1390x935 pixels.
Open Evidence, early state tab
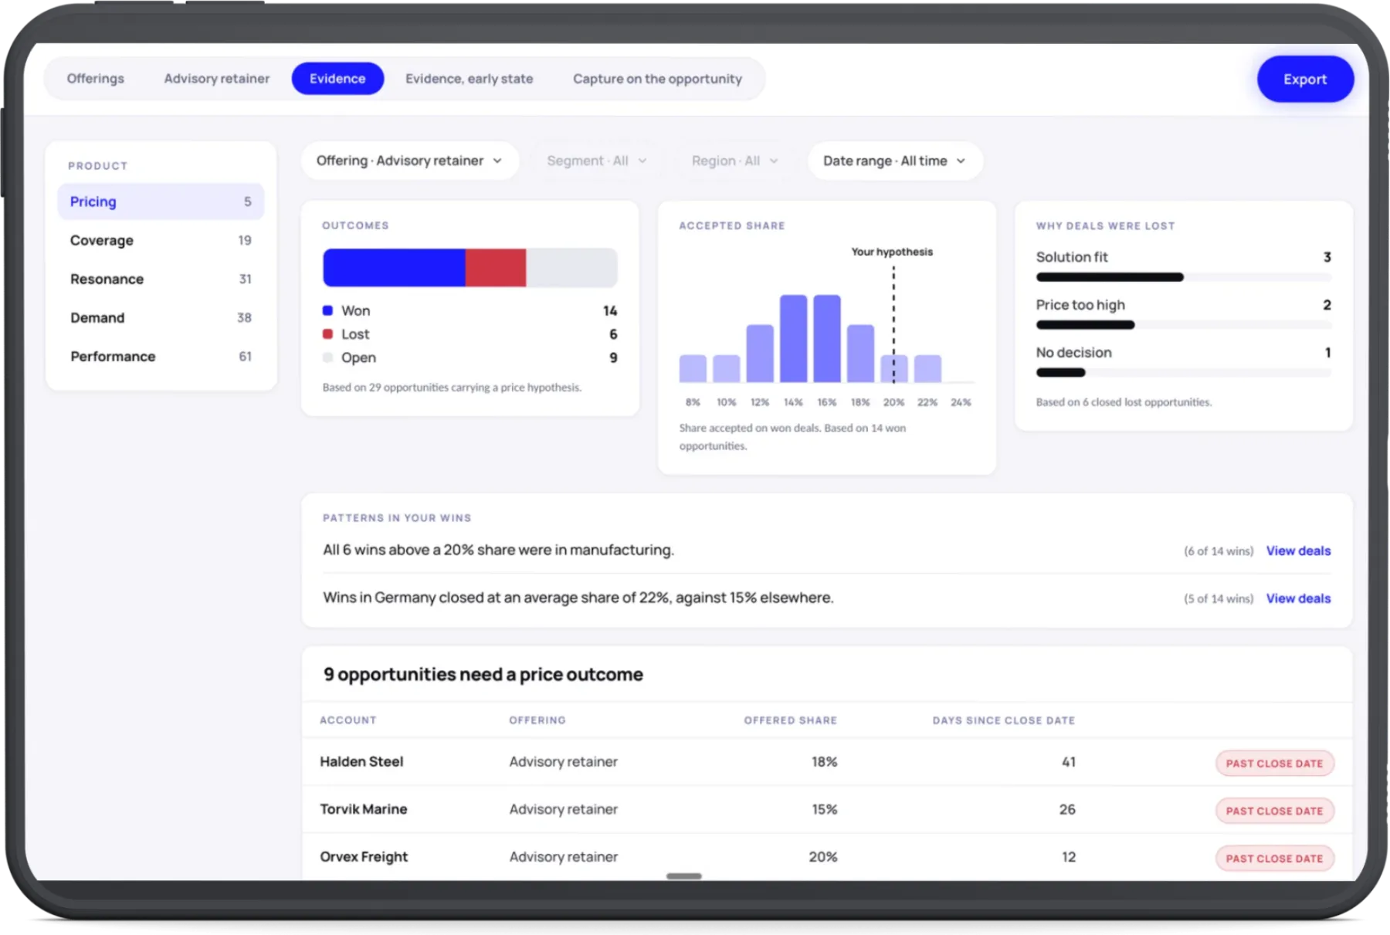(x=469, y=79)
